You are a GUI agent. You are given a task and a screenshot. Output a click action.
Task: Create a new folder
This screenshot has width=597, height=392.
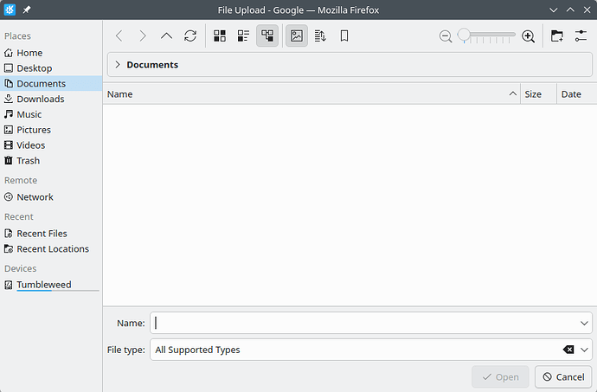click(x=556, y=36)
